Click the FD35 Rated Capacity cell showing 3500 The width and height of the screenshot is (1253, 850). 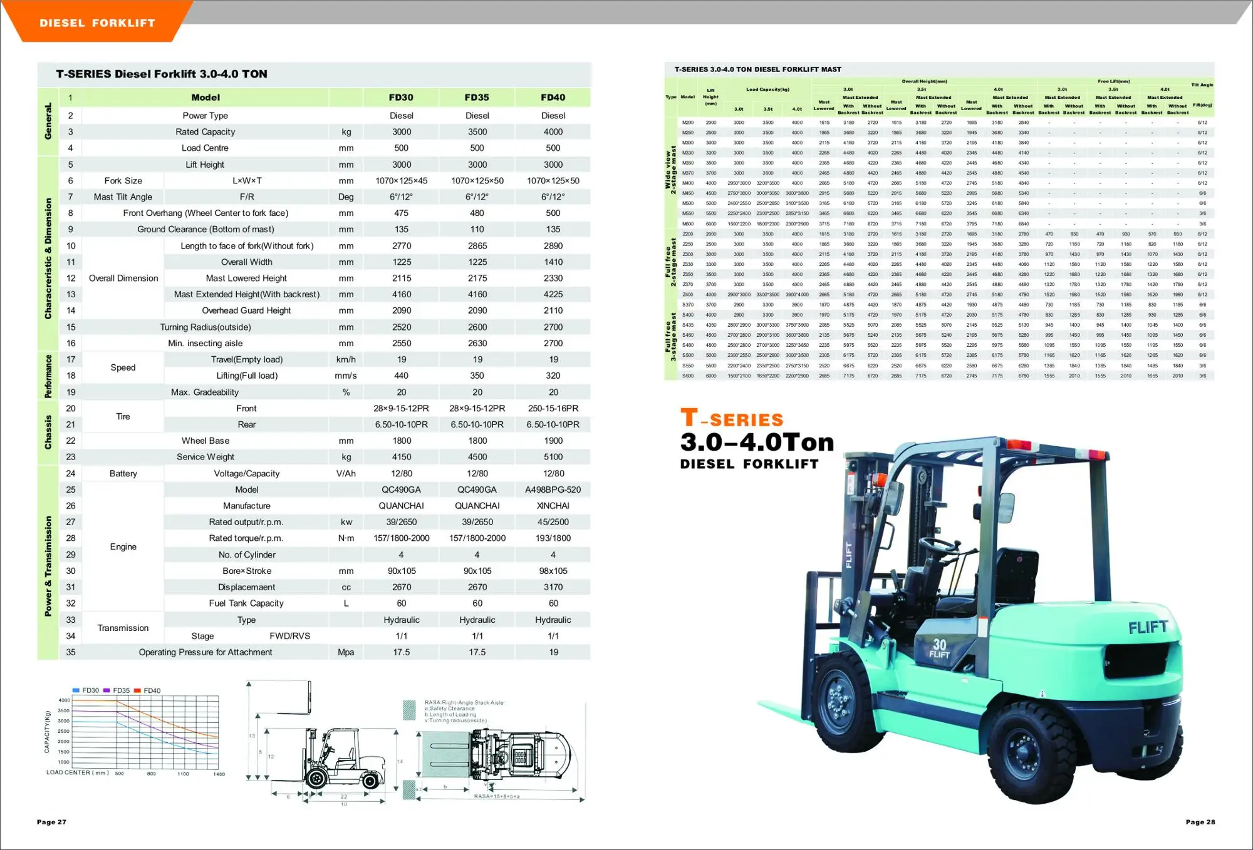[x=477, y=131]
